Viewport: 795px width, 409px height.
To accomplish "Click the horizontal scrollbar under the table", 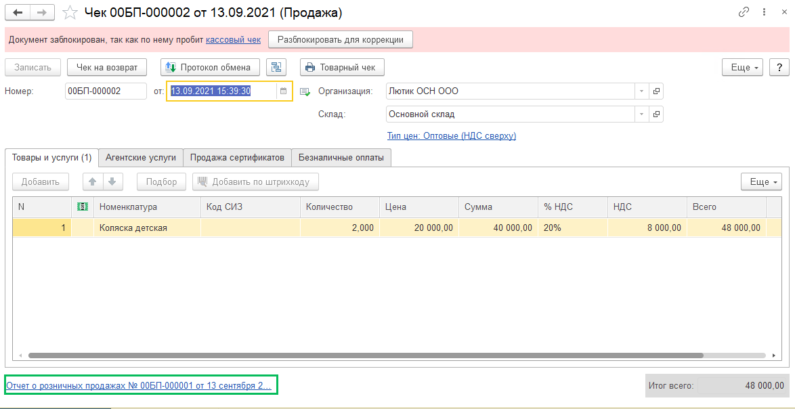I will (366, 355).
